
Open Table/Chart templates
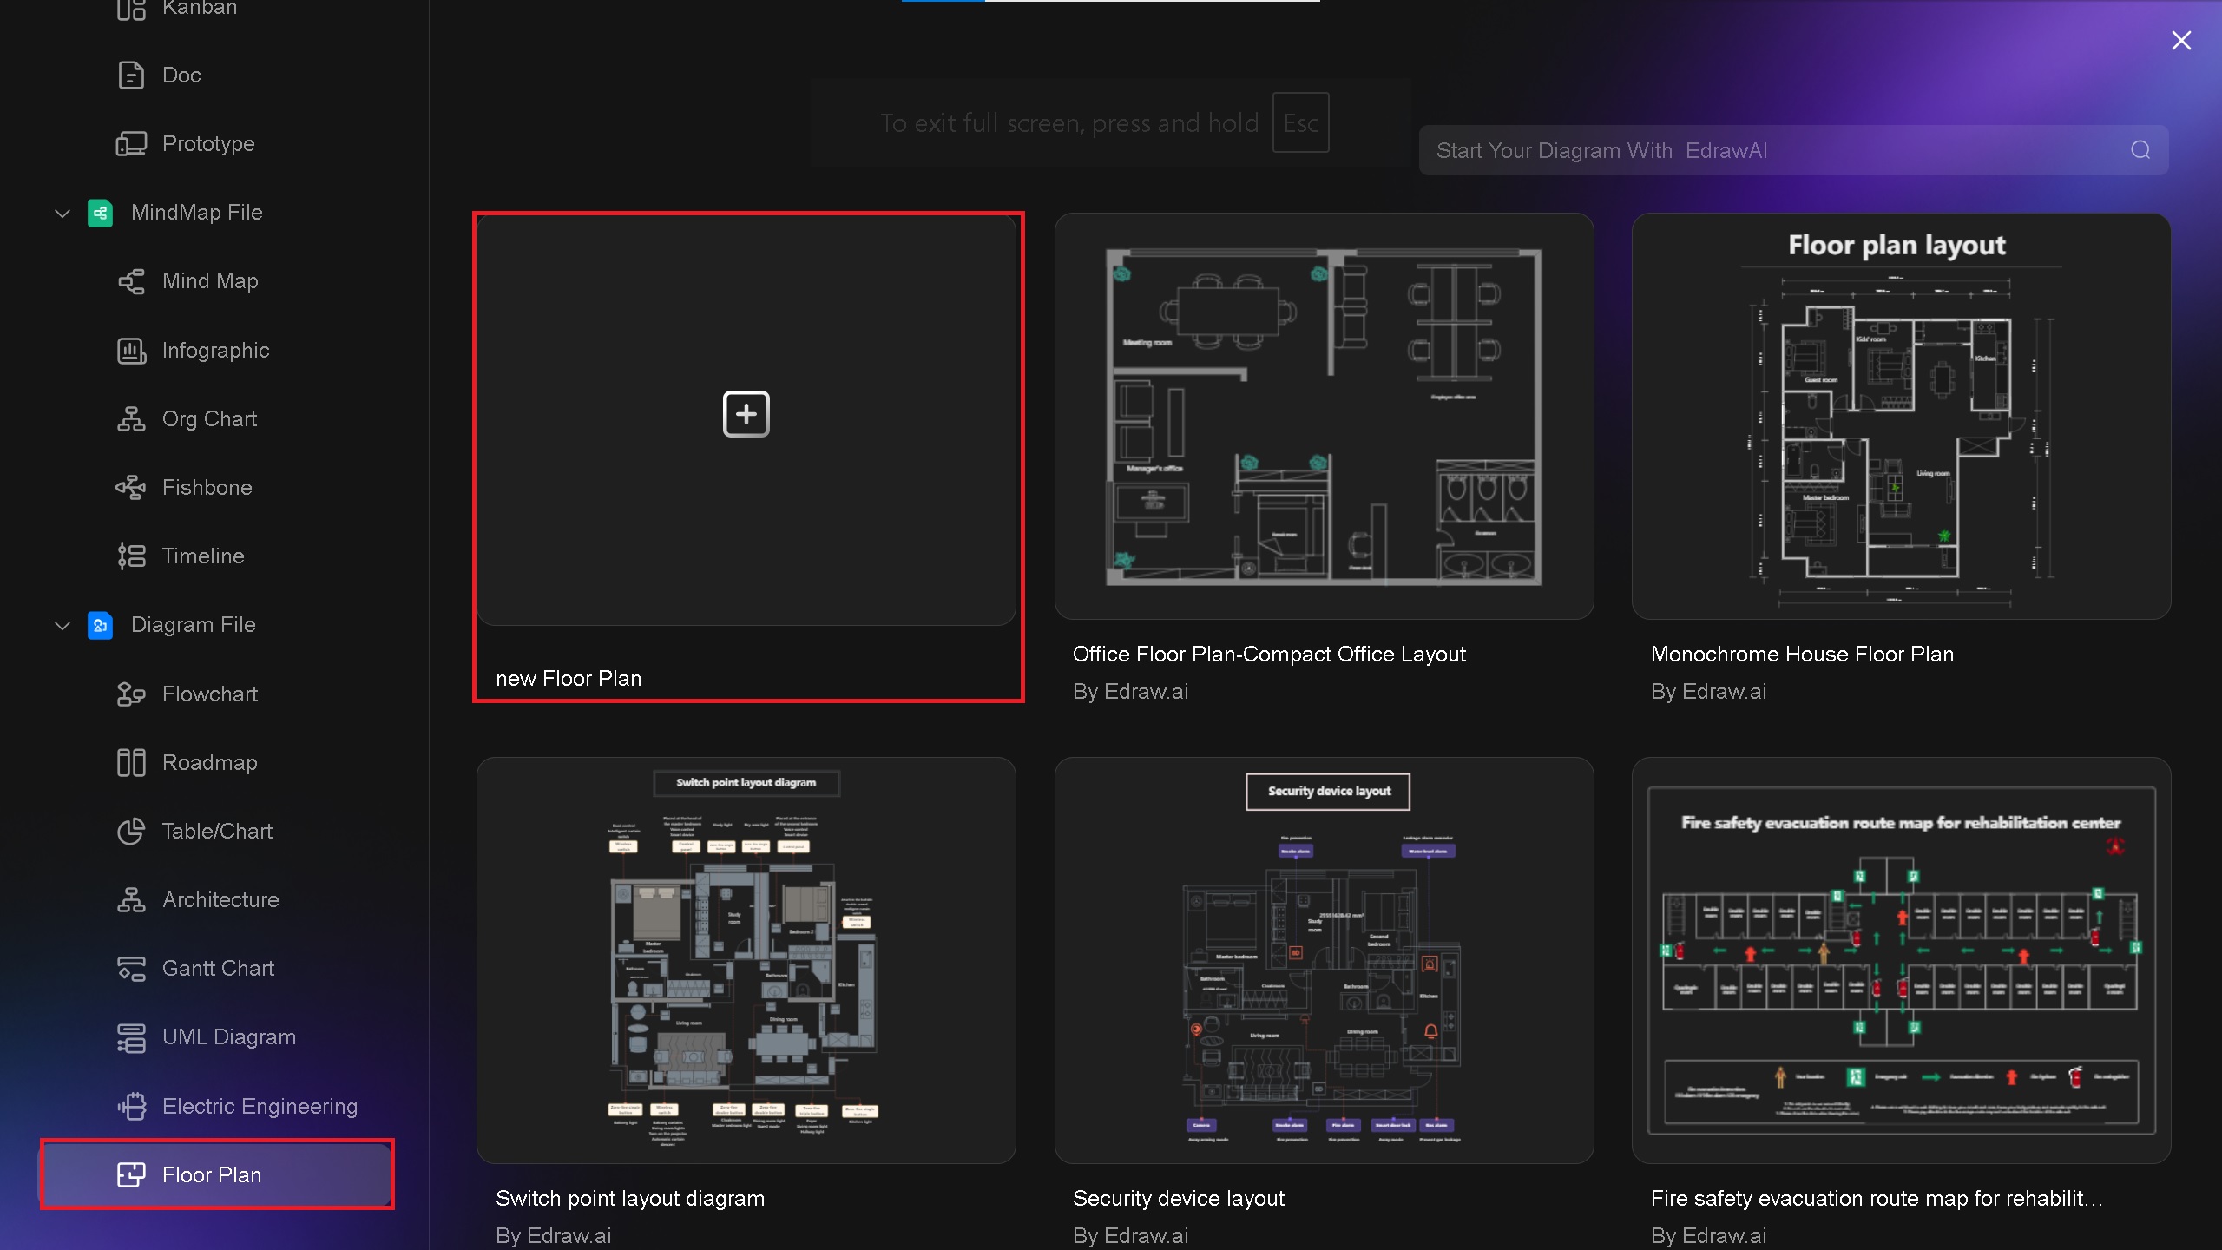pyautogui.click(x=217, y=832)
